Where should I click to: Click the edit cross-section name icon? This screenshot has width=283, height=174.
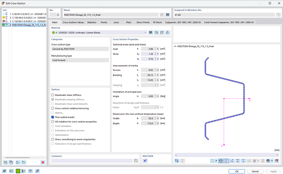[x=162, y=14]
